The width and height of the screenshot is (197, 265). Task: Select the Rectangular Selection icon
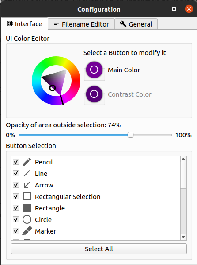tap(27, 196)
